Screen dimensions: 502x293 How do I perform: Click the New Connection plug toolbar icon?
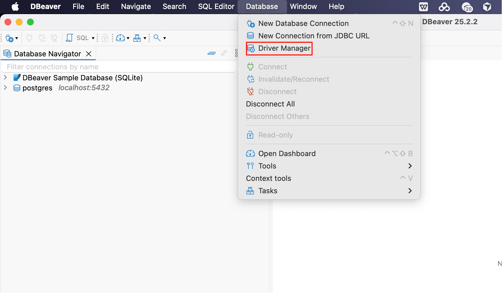point(9,38)
